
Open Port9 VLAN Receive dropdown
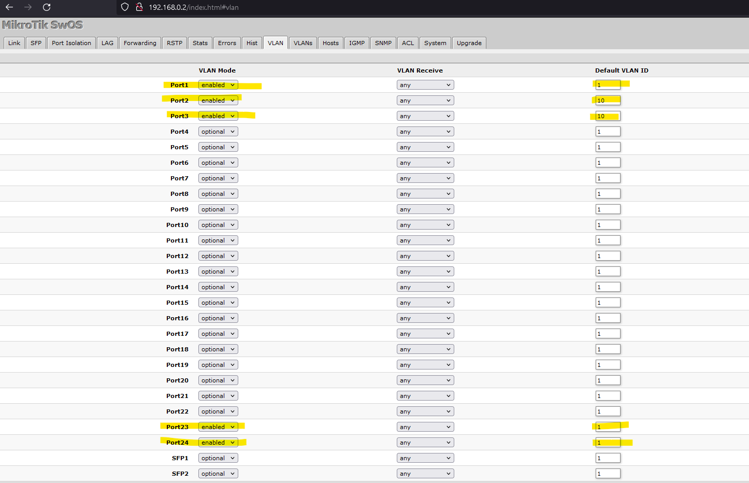[425, 209]
